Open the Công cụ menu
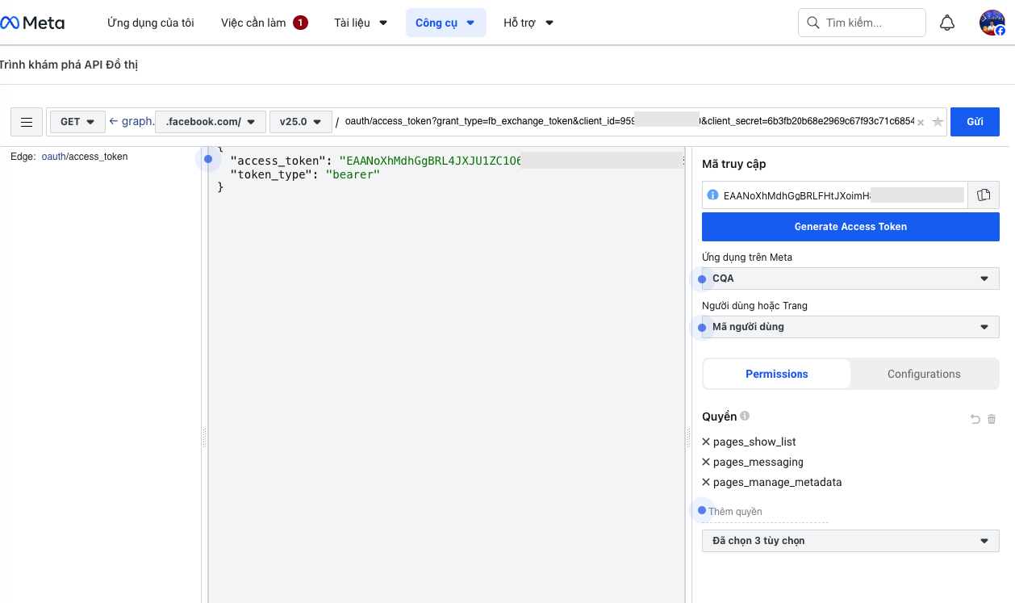 pyautogui.click(x=445, y=23)
